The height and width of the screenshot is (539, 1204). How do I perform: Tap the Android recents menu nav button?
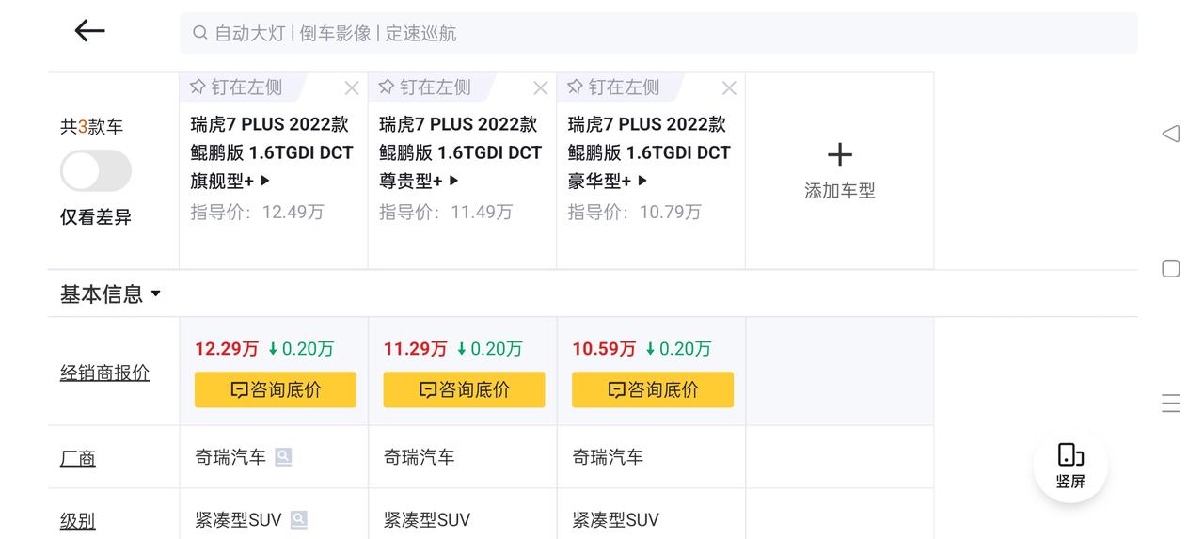pos(1171,404)
